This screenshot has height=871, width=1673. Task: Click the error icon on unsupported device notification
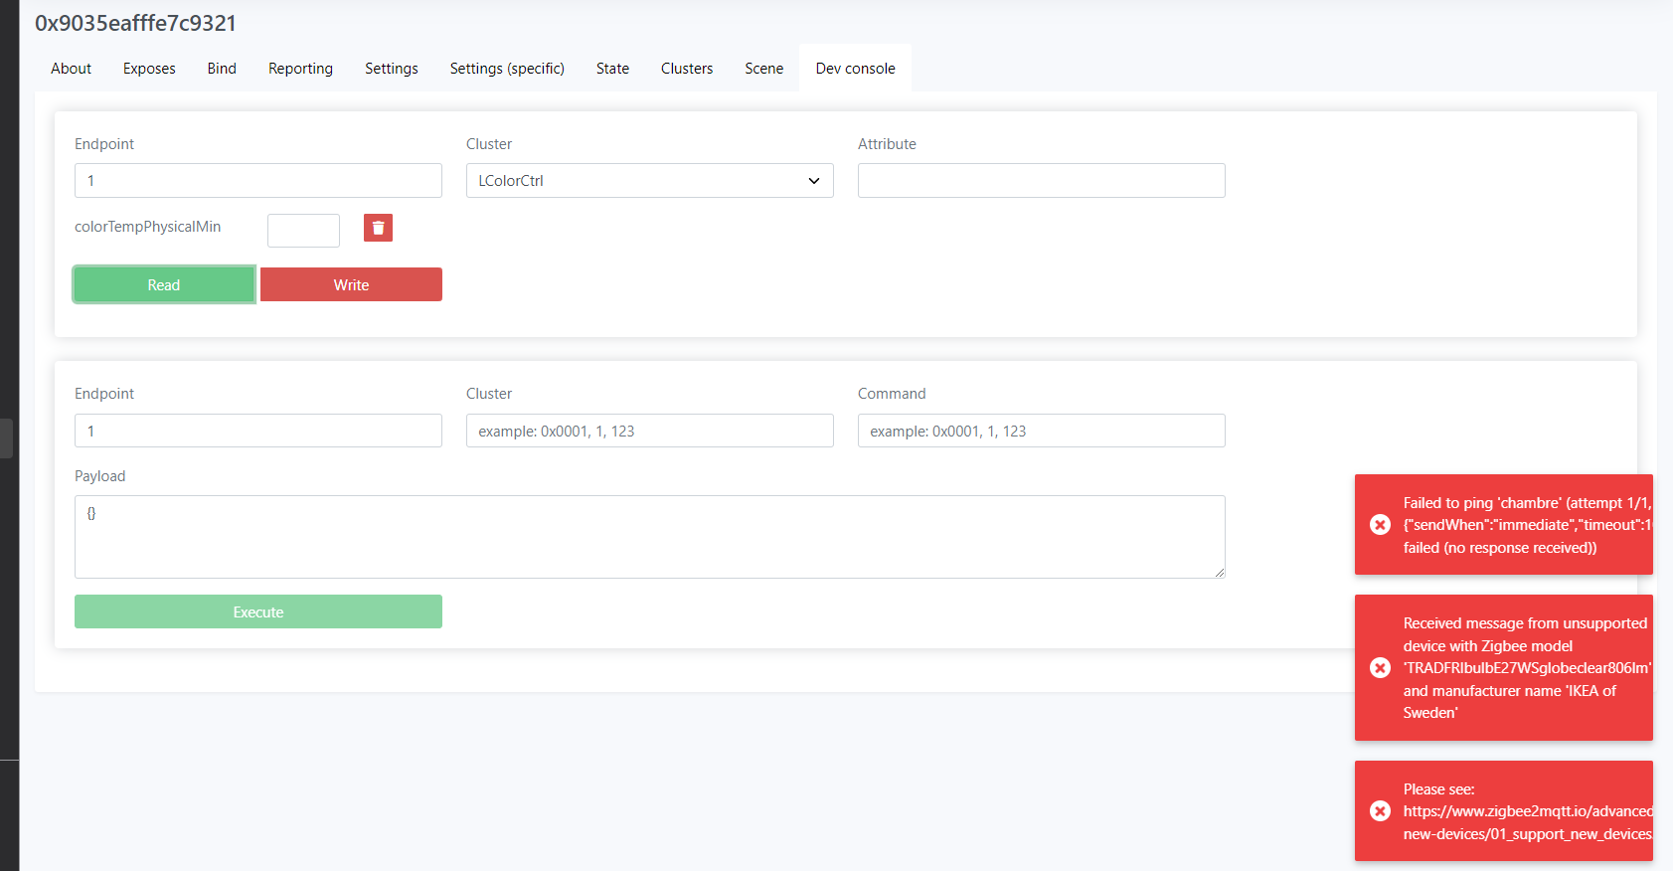tap(1380, 667)
